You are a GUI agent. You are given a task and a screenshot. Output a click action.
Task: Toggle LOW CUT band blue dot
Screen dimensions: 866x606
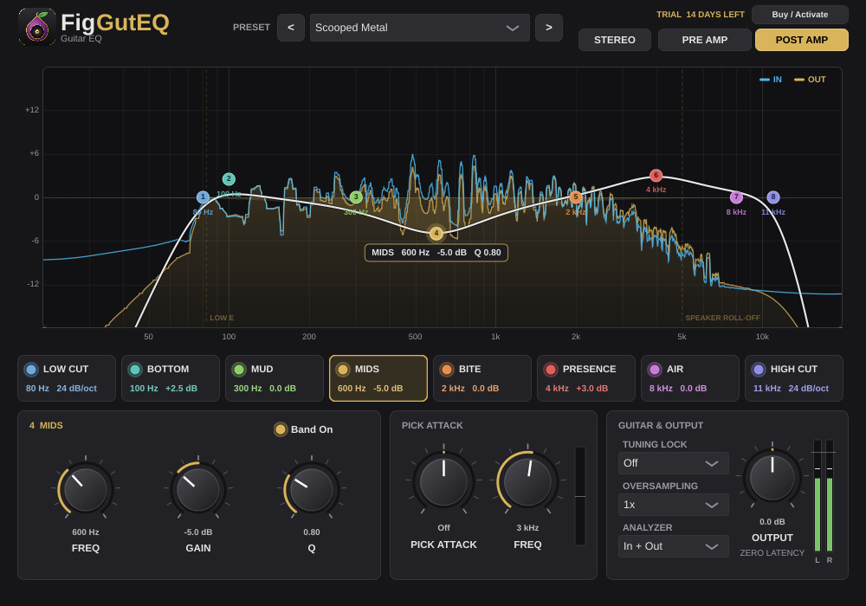(x=31, y=370)
